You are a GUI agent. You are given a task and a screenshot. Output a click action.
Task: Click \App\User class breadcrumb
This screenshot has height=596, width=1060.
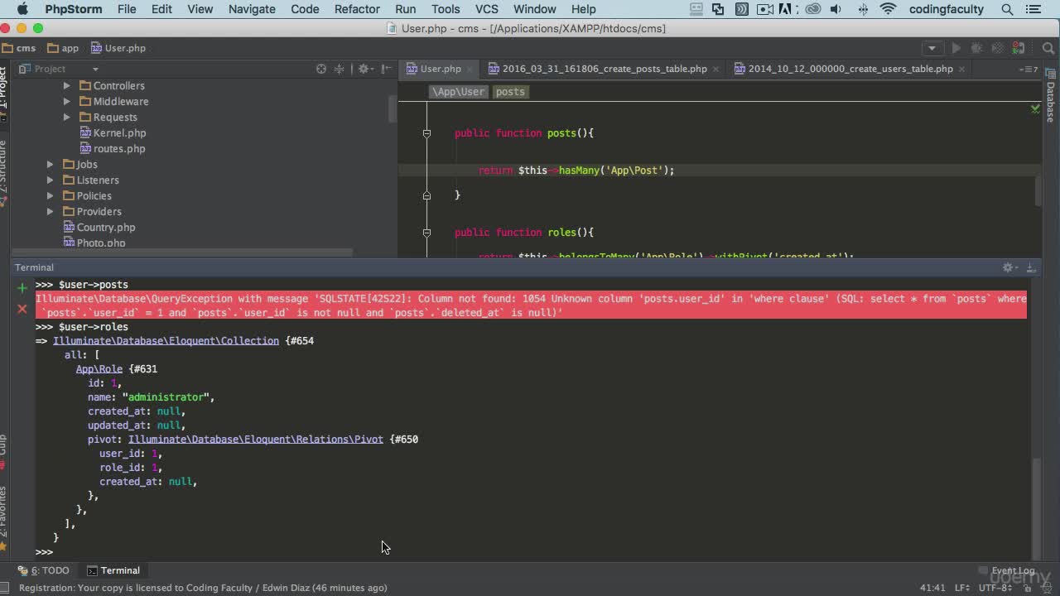coord(458,92)
